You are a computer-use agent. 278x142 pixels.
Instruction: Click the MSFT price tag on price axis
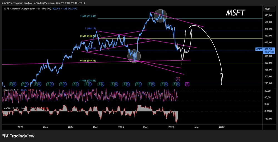point(259,49)
